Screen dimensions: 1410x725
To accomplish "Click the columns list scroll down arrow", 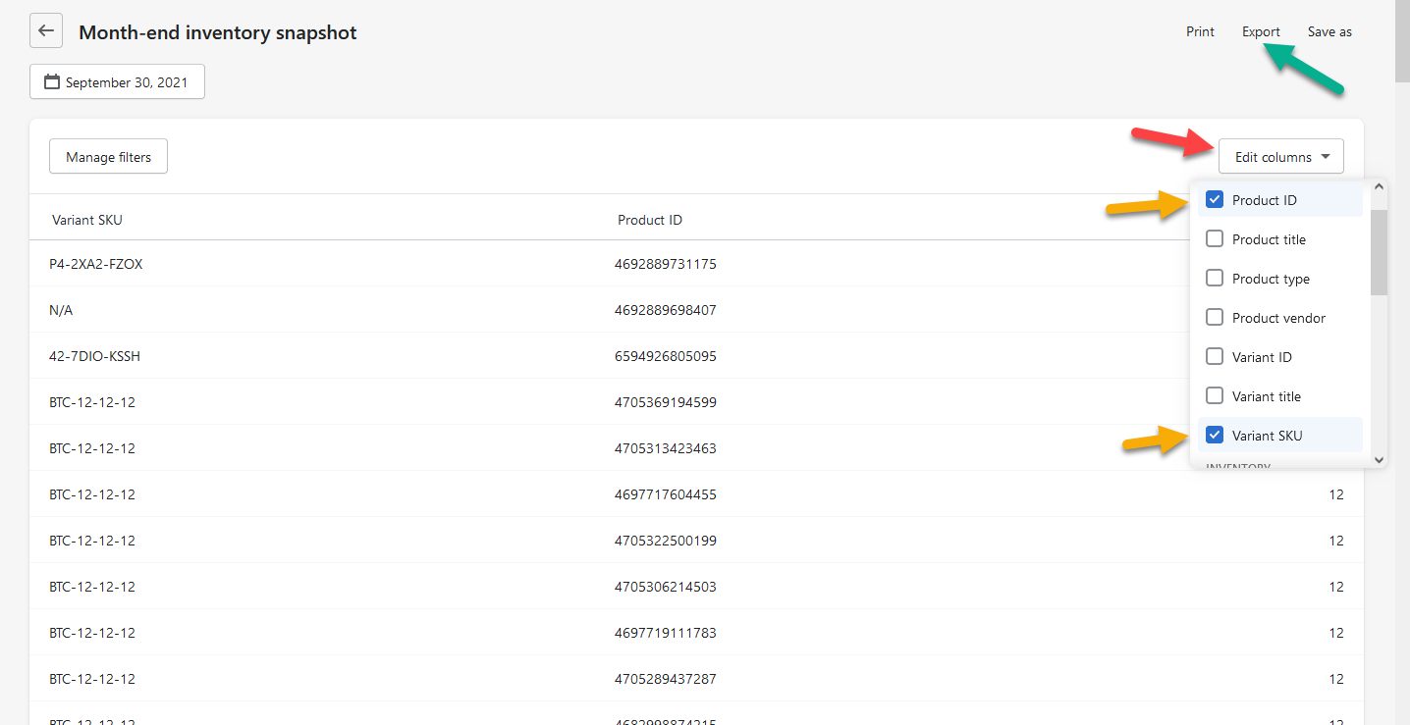I will 1379,458.
